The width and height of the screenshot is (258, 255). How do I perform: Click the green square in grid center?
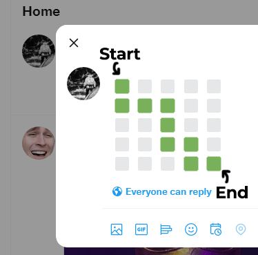(x=168, y=125)
